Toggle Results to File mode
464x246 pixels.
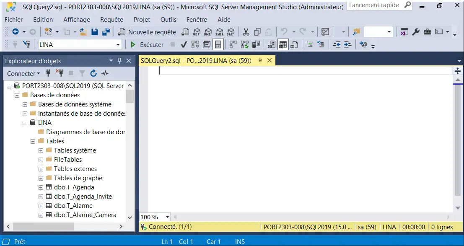(x=294, y=44)
